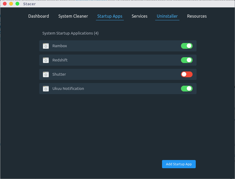Maximize the Stacer window
Image resolution: width=235 pixels, height=179 pixels.
tap(17, 4)
